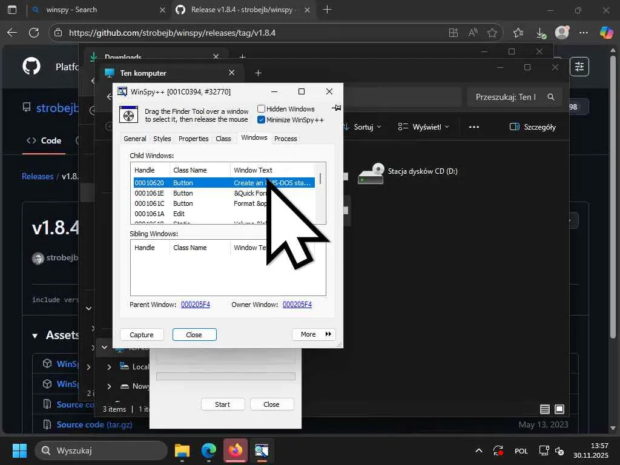Click the Capture button in WinSpy++
620x465 pixels.
coord(142,334)
